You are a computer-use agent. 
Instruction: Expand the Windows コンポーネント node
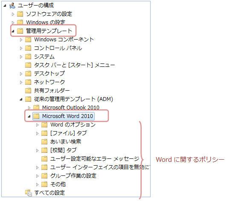click(21, 40)
